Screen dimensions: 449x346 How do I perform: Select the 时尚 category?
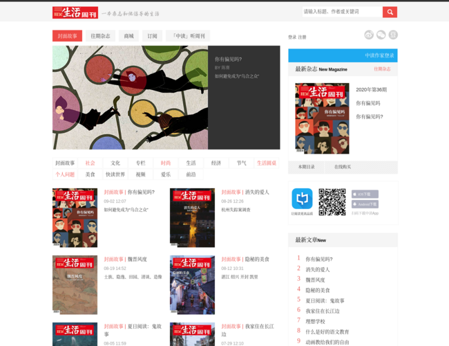(166, 163)
